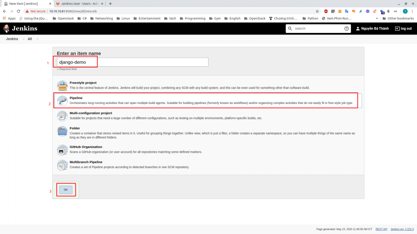Open Nguyễn Bá Thành user link
417x234 pixels.
tap(372, 29)
